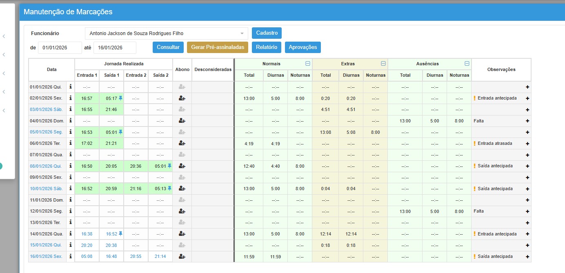Click pin icon beside 05:17 exit time
Viewport: 565px width, 273px height.
(x=120, y=98)
